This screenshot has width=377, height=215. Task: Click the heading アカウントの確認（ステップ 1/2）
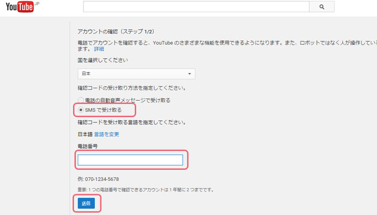116,32
